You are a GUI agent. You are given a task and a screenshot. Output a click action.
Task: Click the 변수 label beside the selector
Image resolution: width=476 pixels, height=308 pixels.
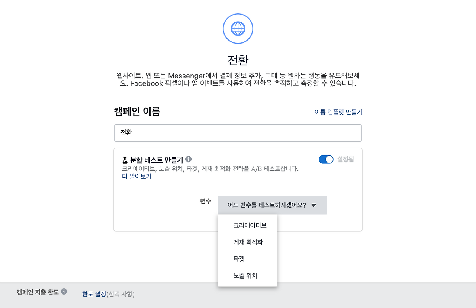click(x=205, y=201)
